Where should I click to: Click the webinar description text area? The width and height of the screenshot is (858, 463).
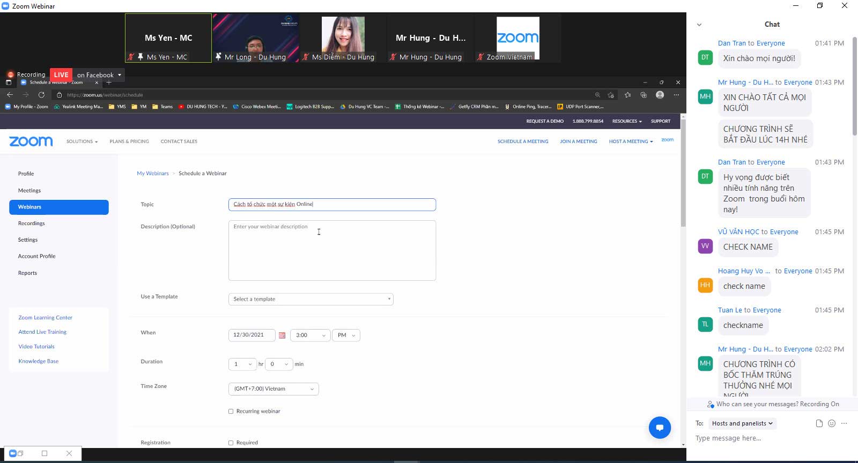click(x=332, y=251)
